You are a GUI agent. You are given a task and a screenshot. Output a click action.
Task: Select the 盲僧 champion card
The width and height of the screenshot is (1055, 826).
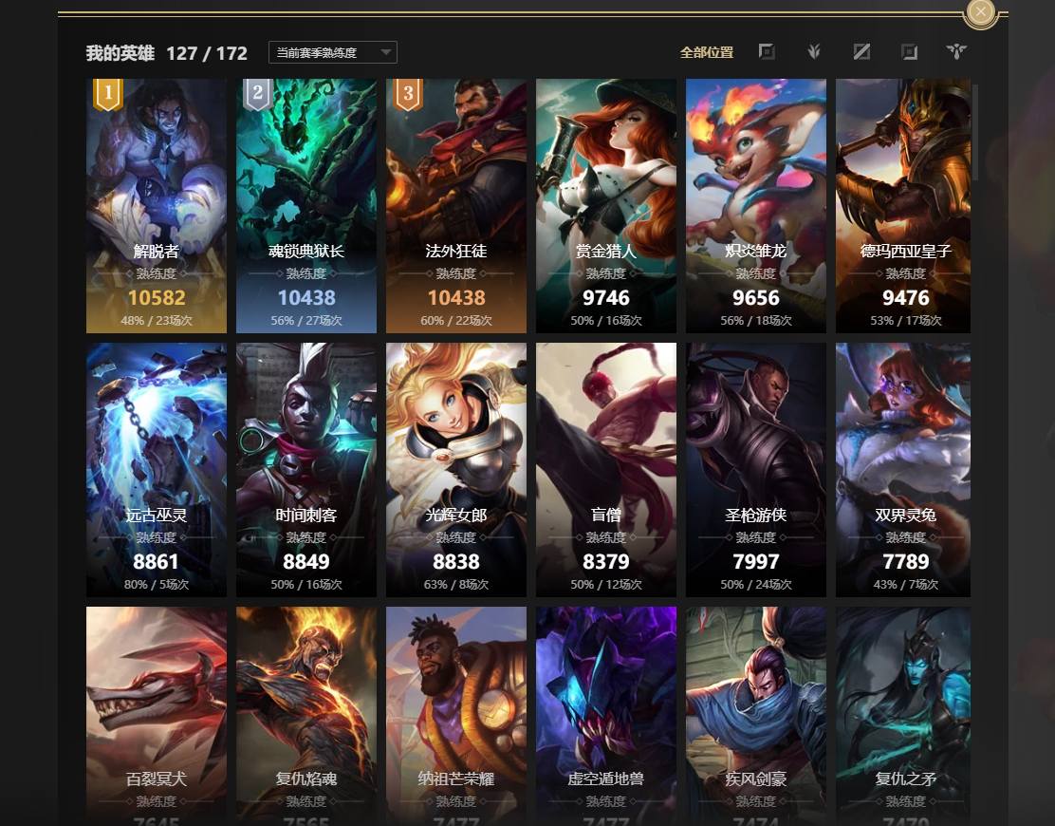coord(606,470)
